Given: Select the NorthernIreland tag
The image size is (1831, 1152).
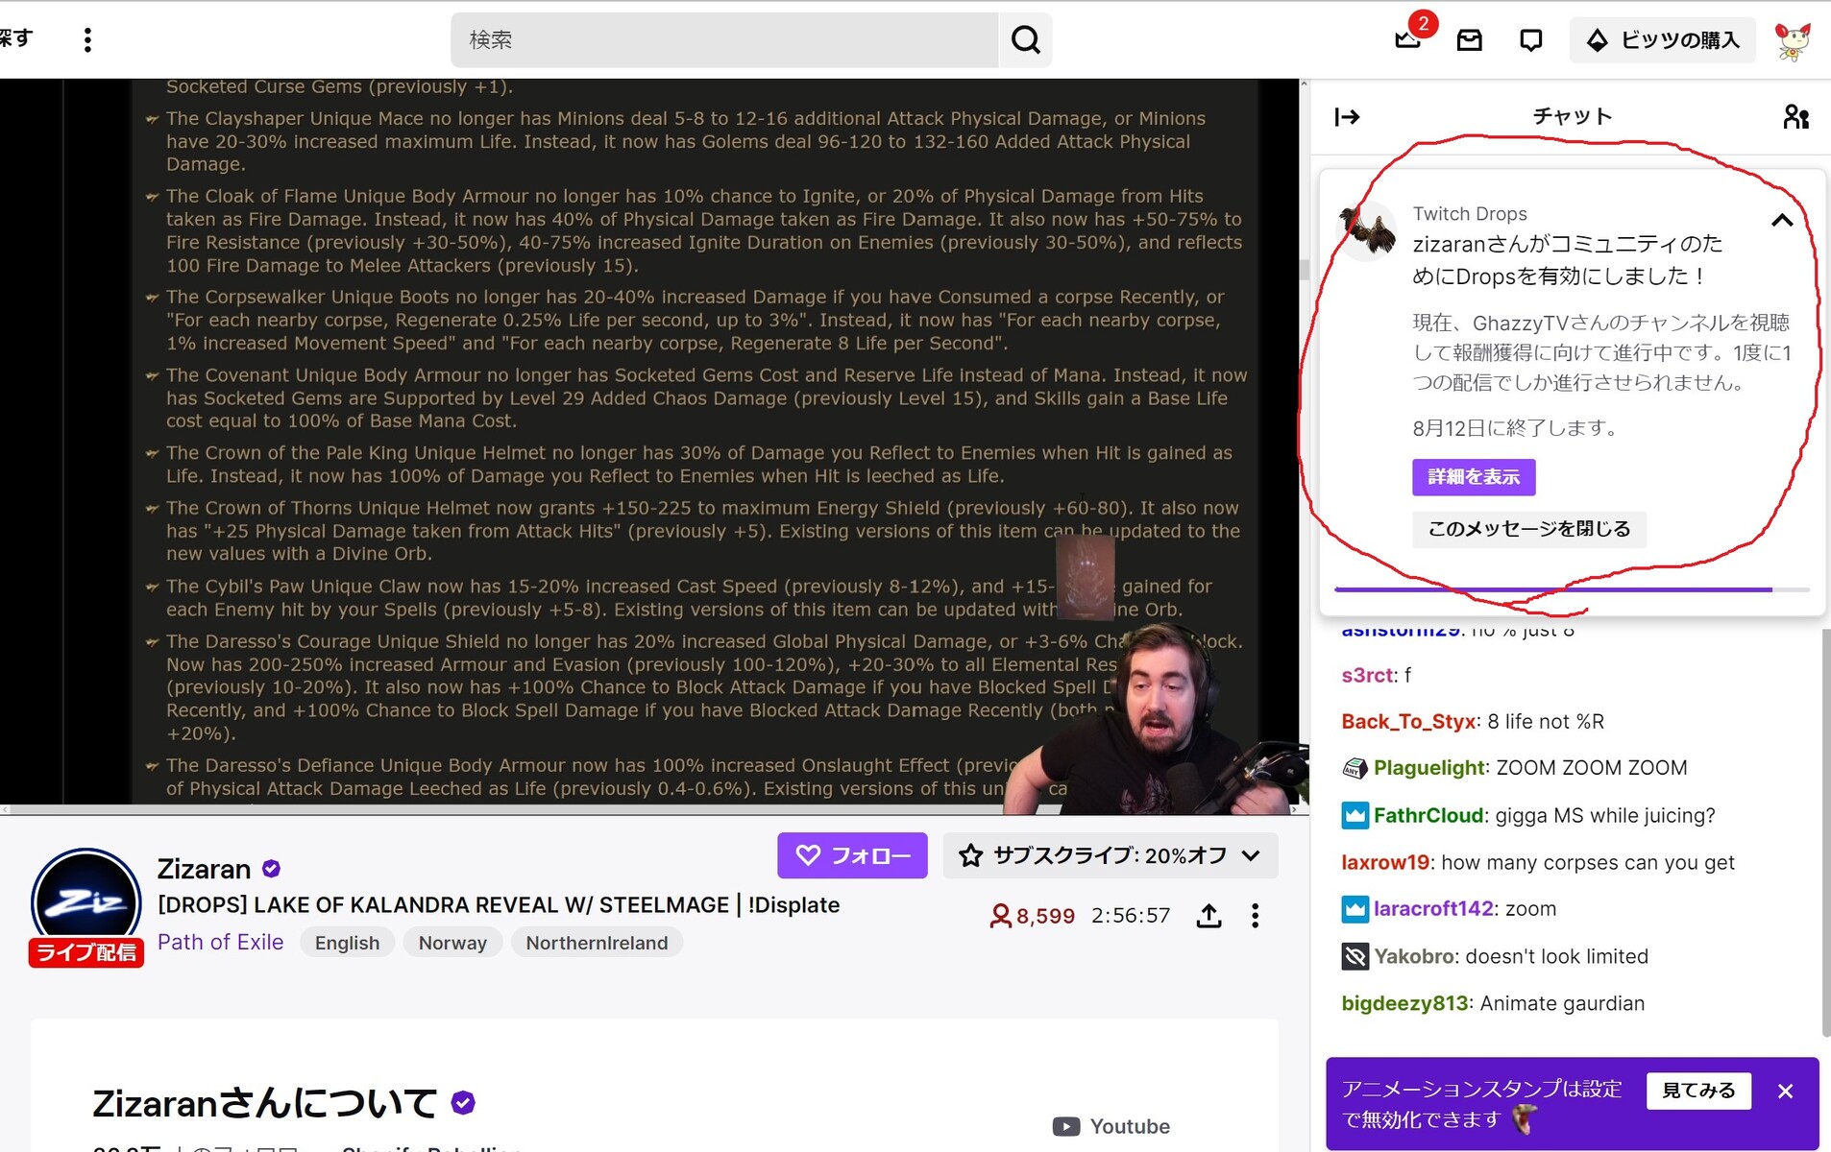Looking at the screenshot, I should coord(597,943).
